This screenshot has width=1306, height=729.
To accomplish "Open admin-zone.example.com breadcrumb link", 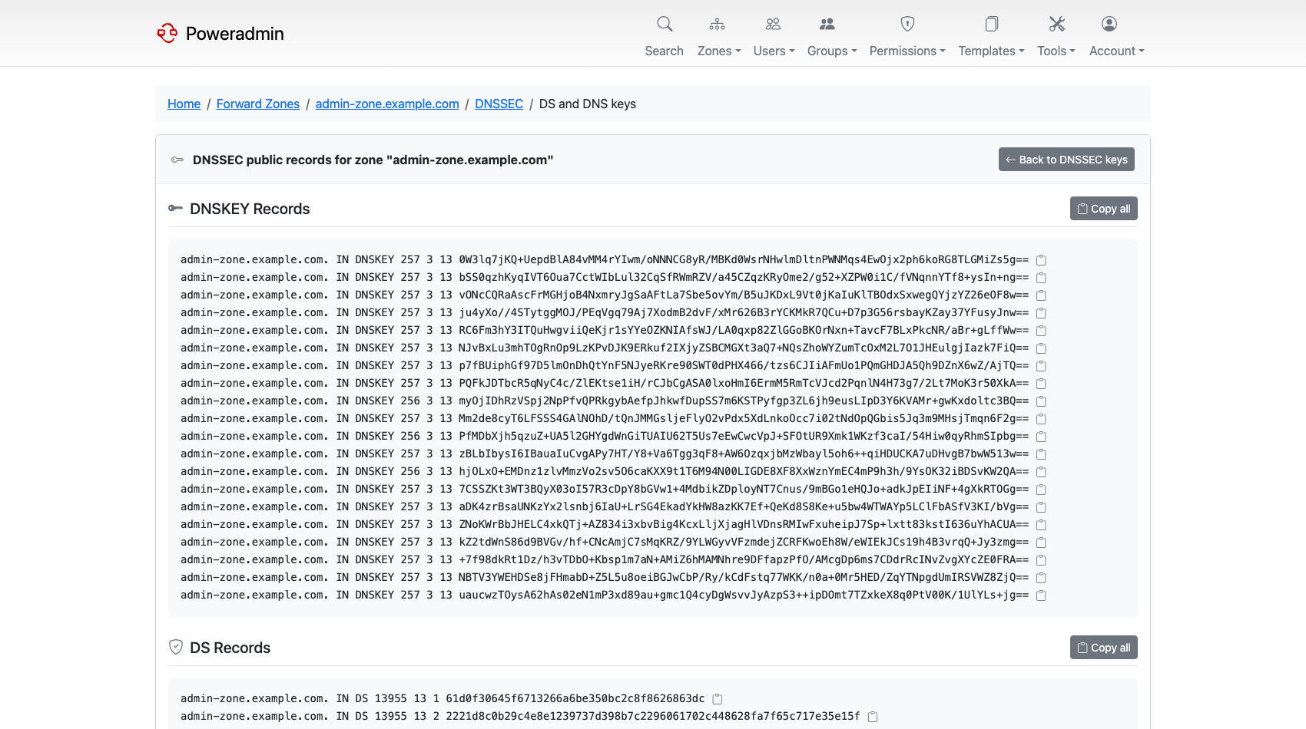I will tap(387, 104).
